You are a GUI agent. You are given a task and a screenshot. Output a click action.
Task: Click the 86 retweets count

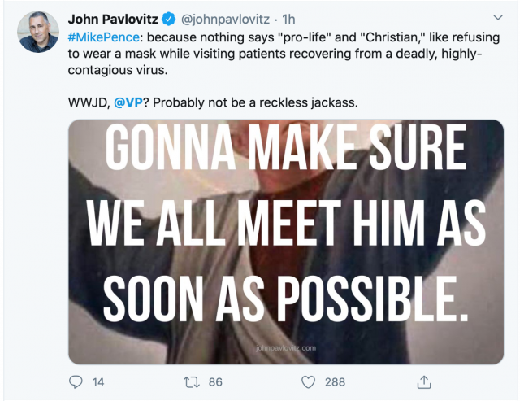pos(217,381)
